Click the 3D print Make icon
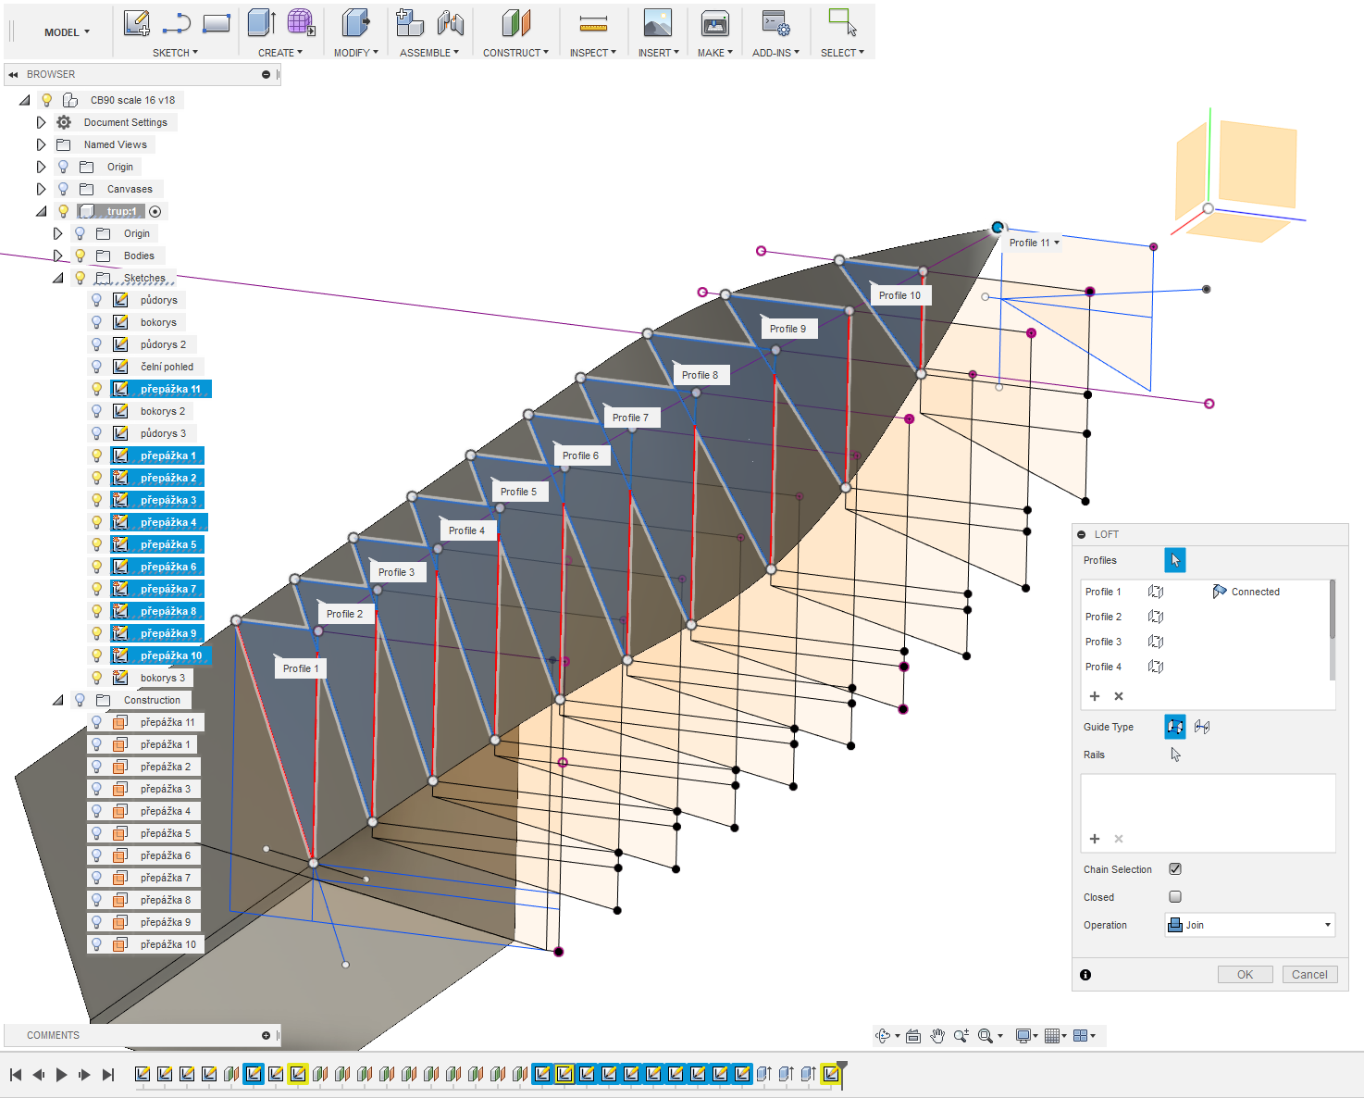Screen dimensions: 1364x1098 click(714, 23)
